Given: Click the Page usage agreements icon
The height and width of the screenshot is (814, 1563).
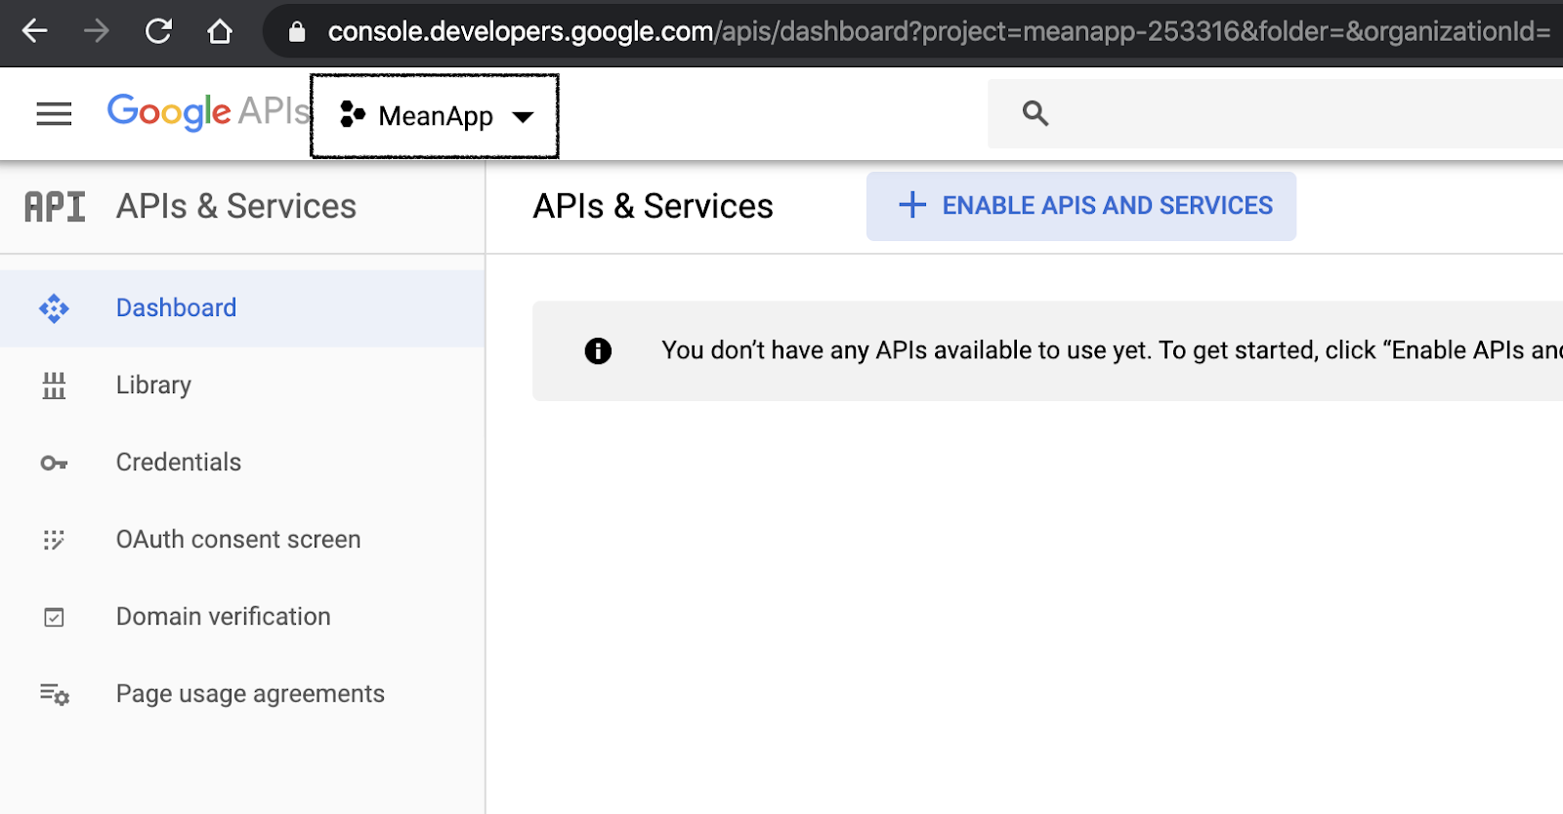Looking at the screenshot, I should coord(54,694).
